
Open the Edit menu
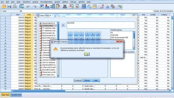tap(7, 2)
